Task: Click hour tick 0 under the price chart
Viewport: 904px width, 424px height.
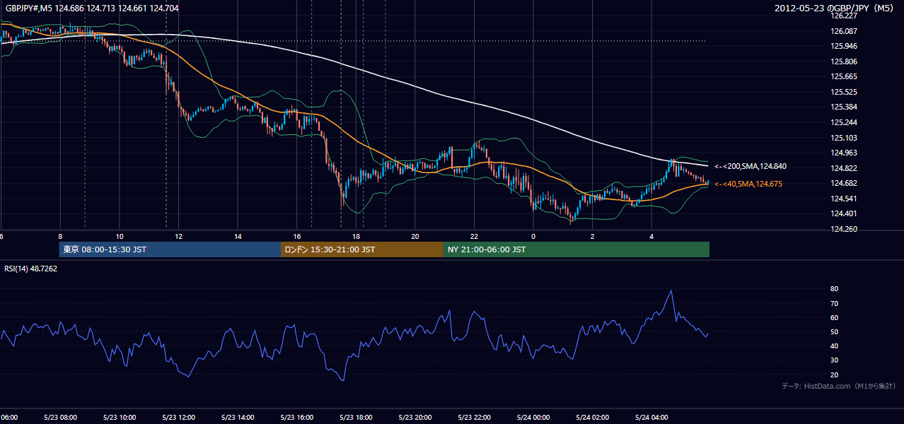Action: coord(534,236)
